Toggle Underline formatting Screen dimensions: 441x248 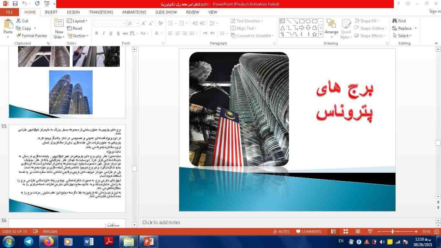111,33
